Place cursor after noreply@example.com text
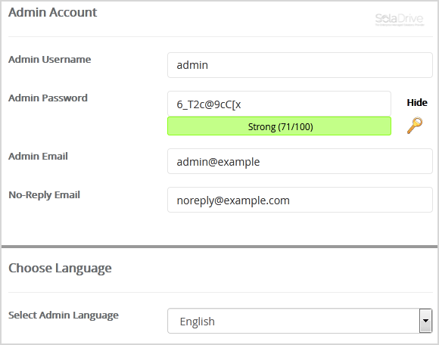This screenshot has height=345, width=439. coord(291,200)
